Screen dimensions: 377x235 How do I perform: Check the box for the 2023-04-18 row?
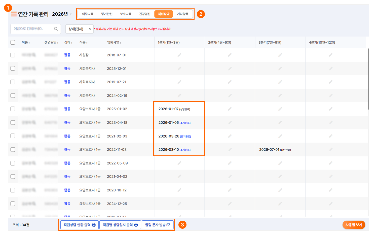[13, 122]
